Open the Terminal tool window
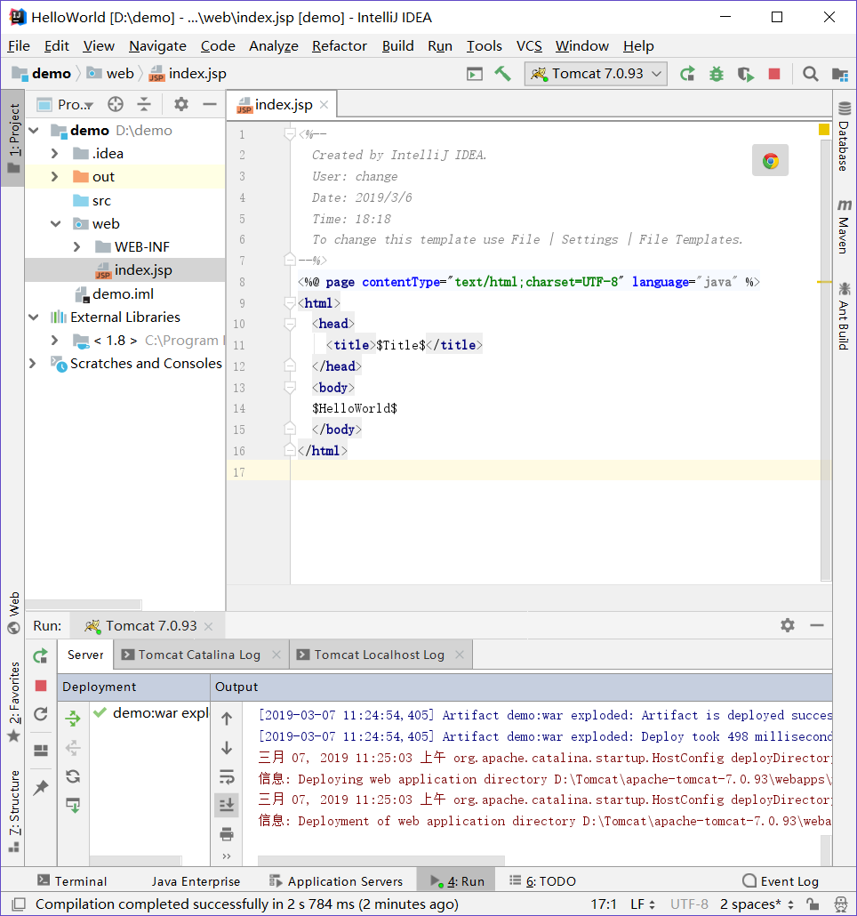Viewport: 857px width, 916px height. [72, 880]
